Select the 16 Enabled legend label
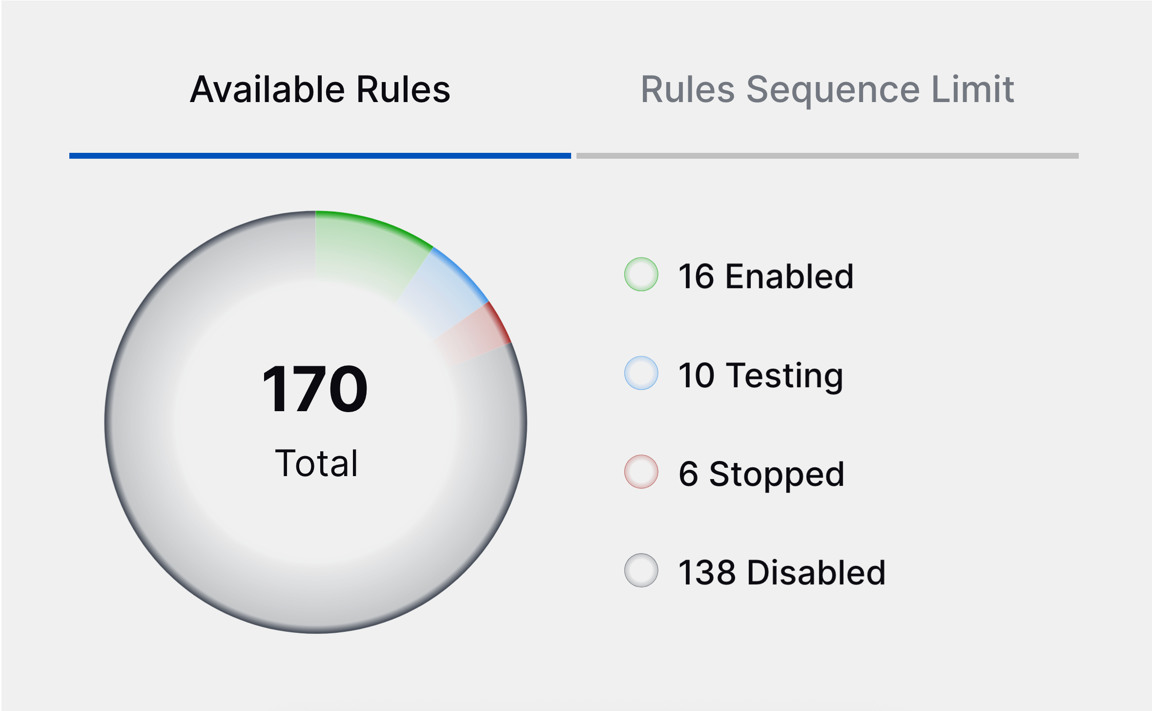The height and width of the screenshot is (711, 1152). click(766, 276)
